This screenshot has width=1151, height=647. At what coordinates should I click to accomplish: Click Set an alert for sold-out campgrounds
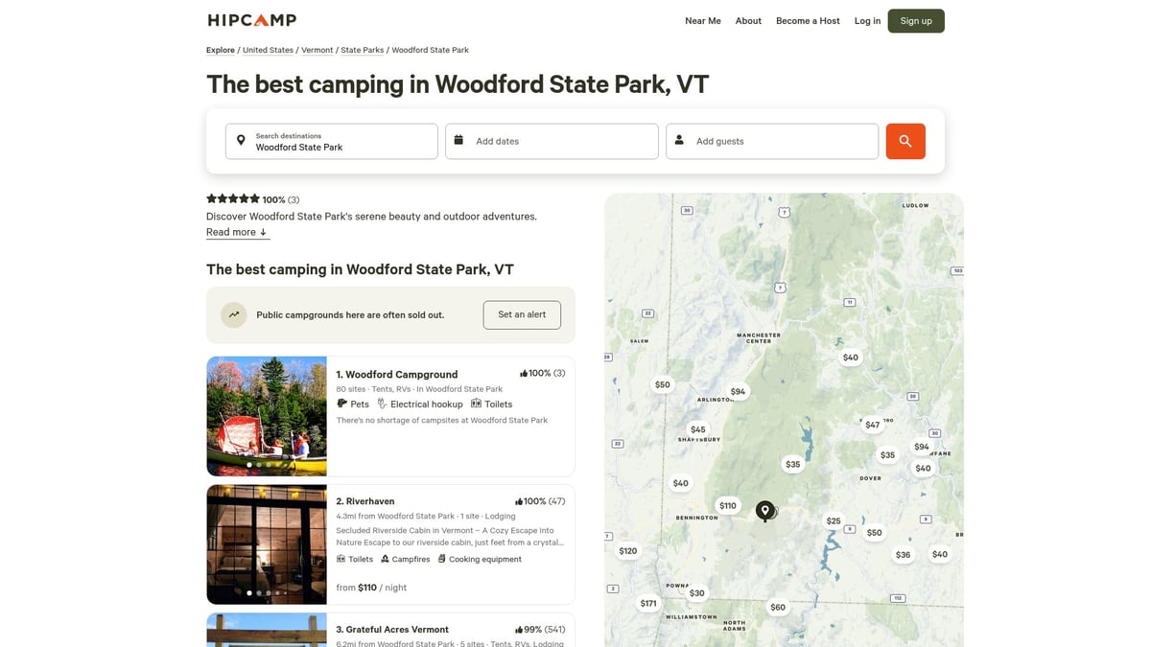click(522, 313)
